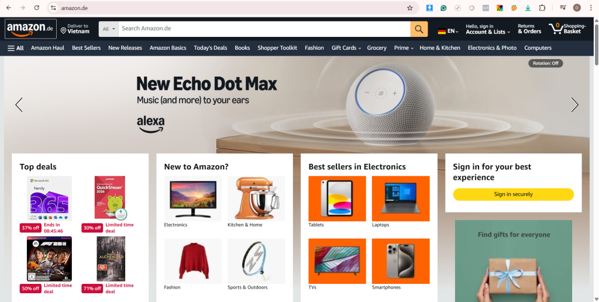599x302 pixels.
Task: Open the Best Sellers nav item
Action: [87, 48]
